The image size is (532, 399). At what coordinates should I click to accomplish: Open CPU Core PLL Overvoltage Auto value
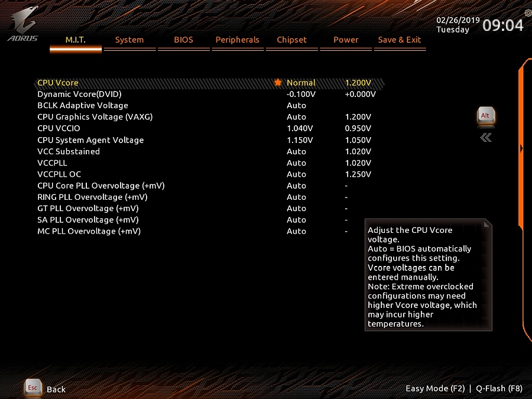tap(296, 186)
